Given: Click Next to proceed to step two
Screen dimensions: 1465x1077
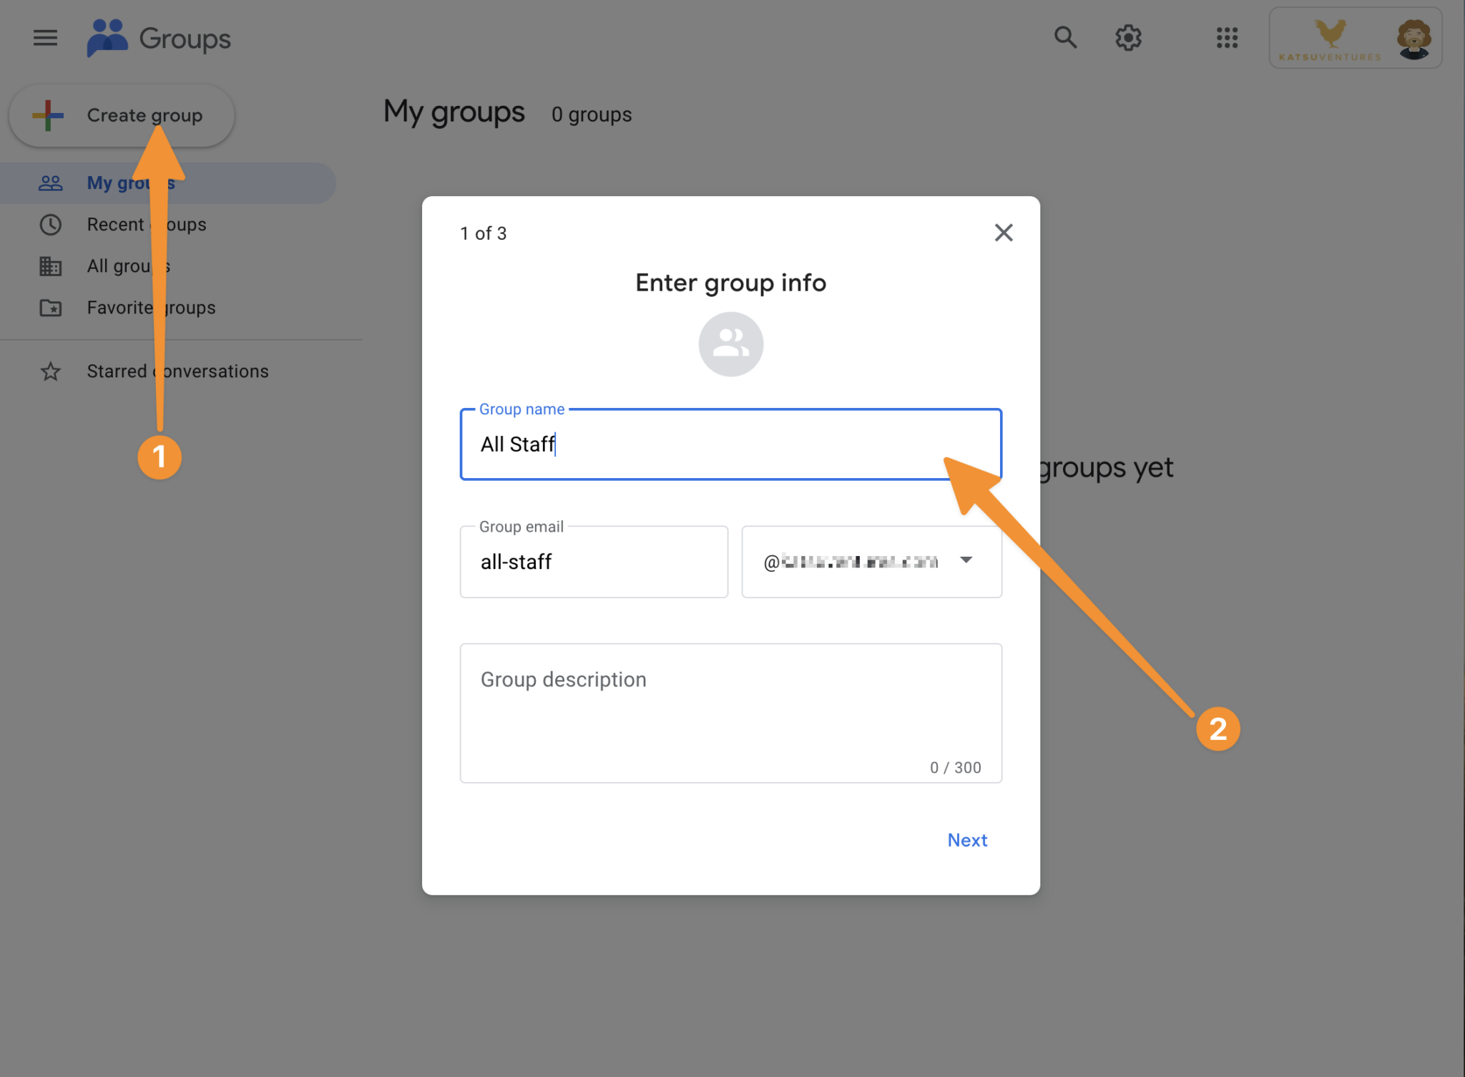Looking at the screenshot, I should [x=967, y=839].
